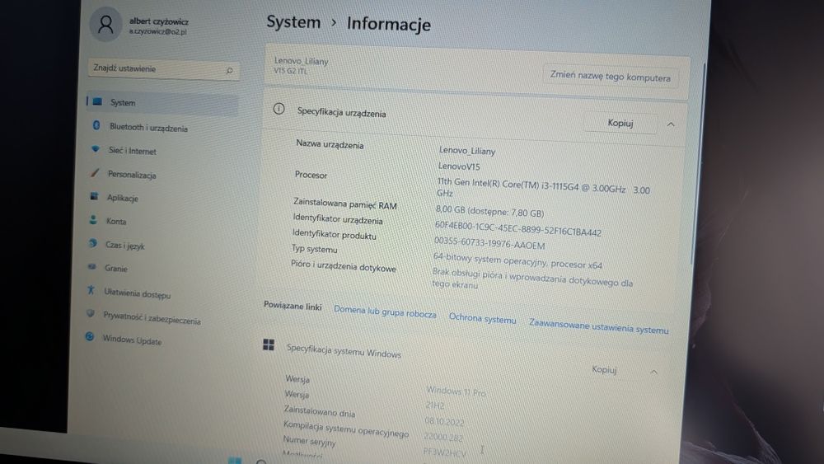Click the Windows 11 Pro edition value
824x464 pixels.
[456, 391]
